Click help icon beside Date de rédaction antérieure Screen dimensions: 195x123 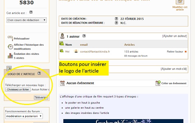coord(116,23)
